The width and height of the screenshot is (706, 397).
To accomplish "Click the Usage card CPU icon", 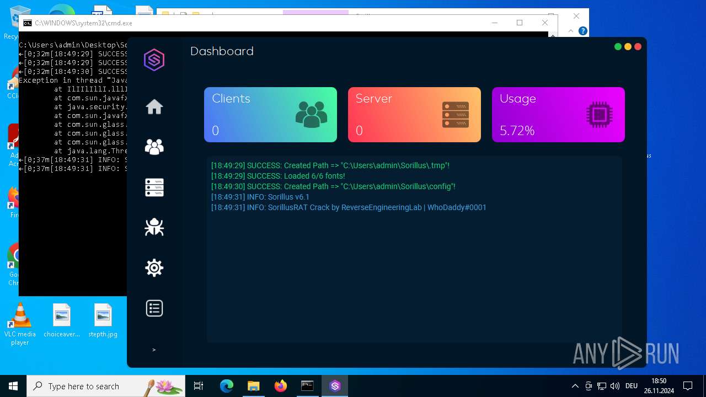I will click(599, 115).
